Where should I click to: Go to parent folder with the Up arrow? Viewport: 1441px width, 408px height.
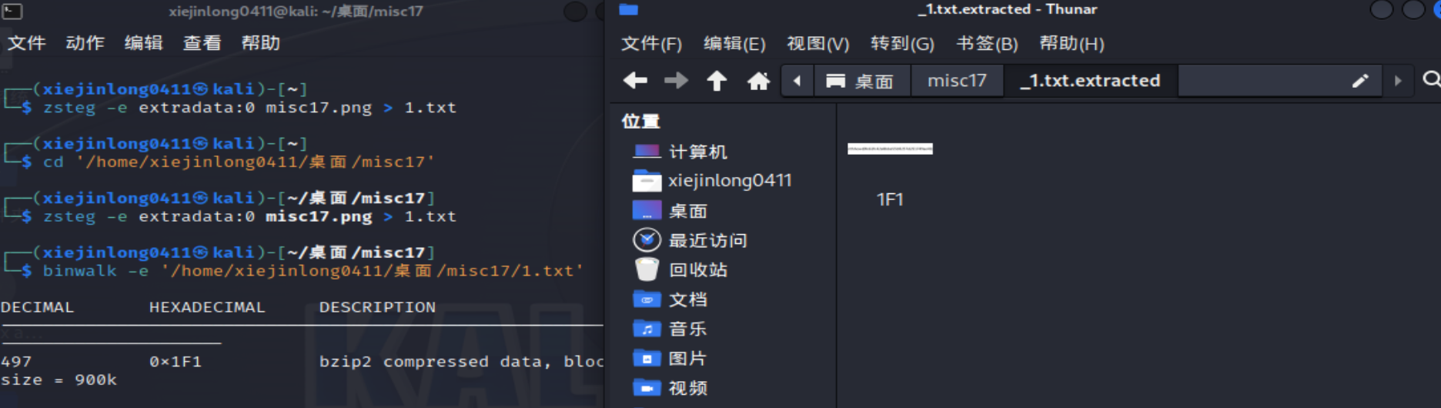point(717,80)
